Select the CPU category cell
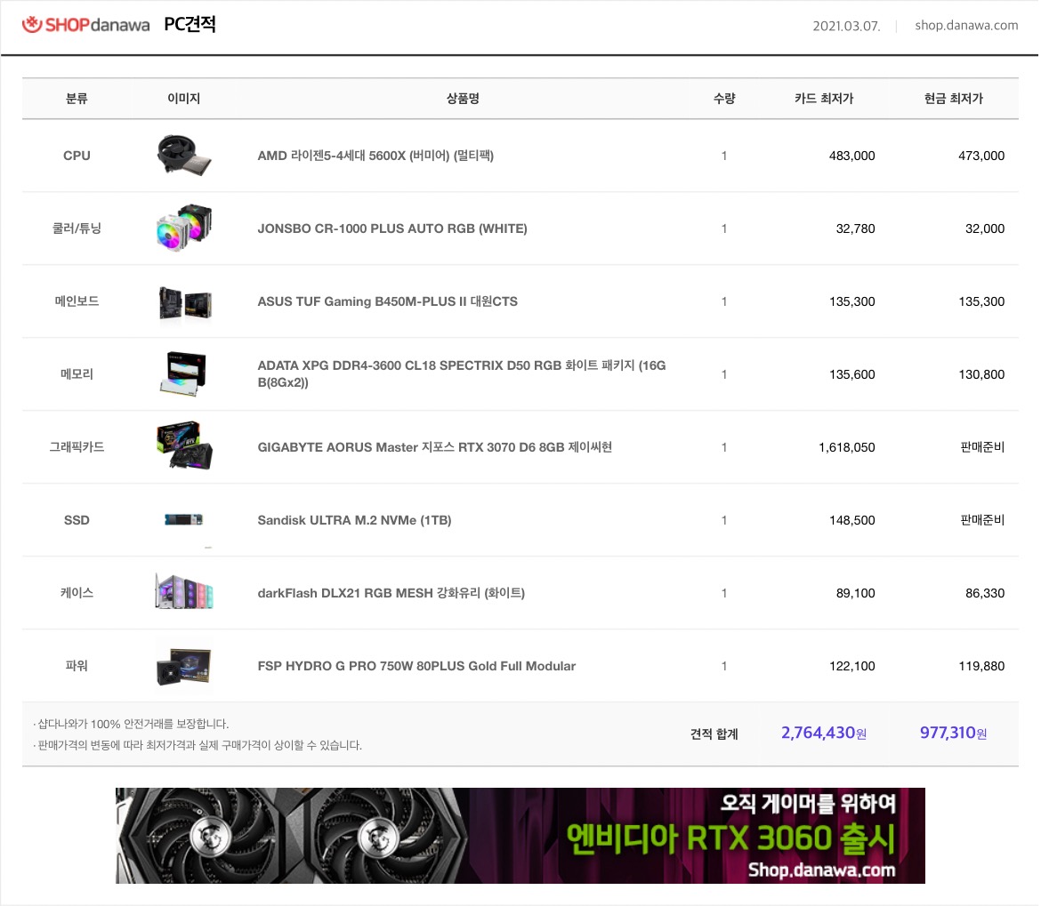Image resolution: width=1041 pixels, height=906 pixels. click(77, 156)
